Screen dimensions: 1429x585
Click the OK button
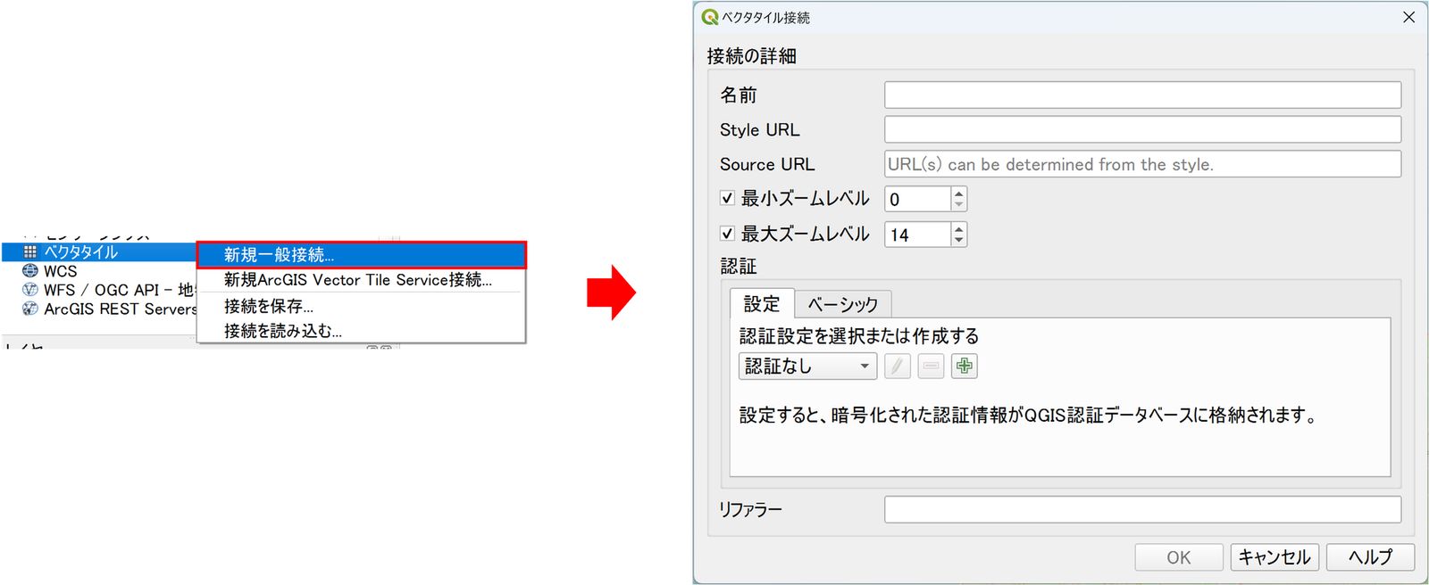pos(1179,557)
